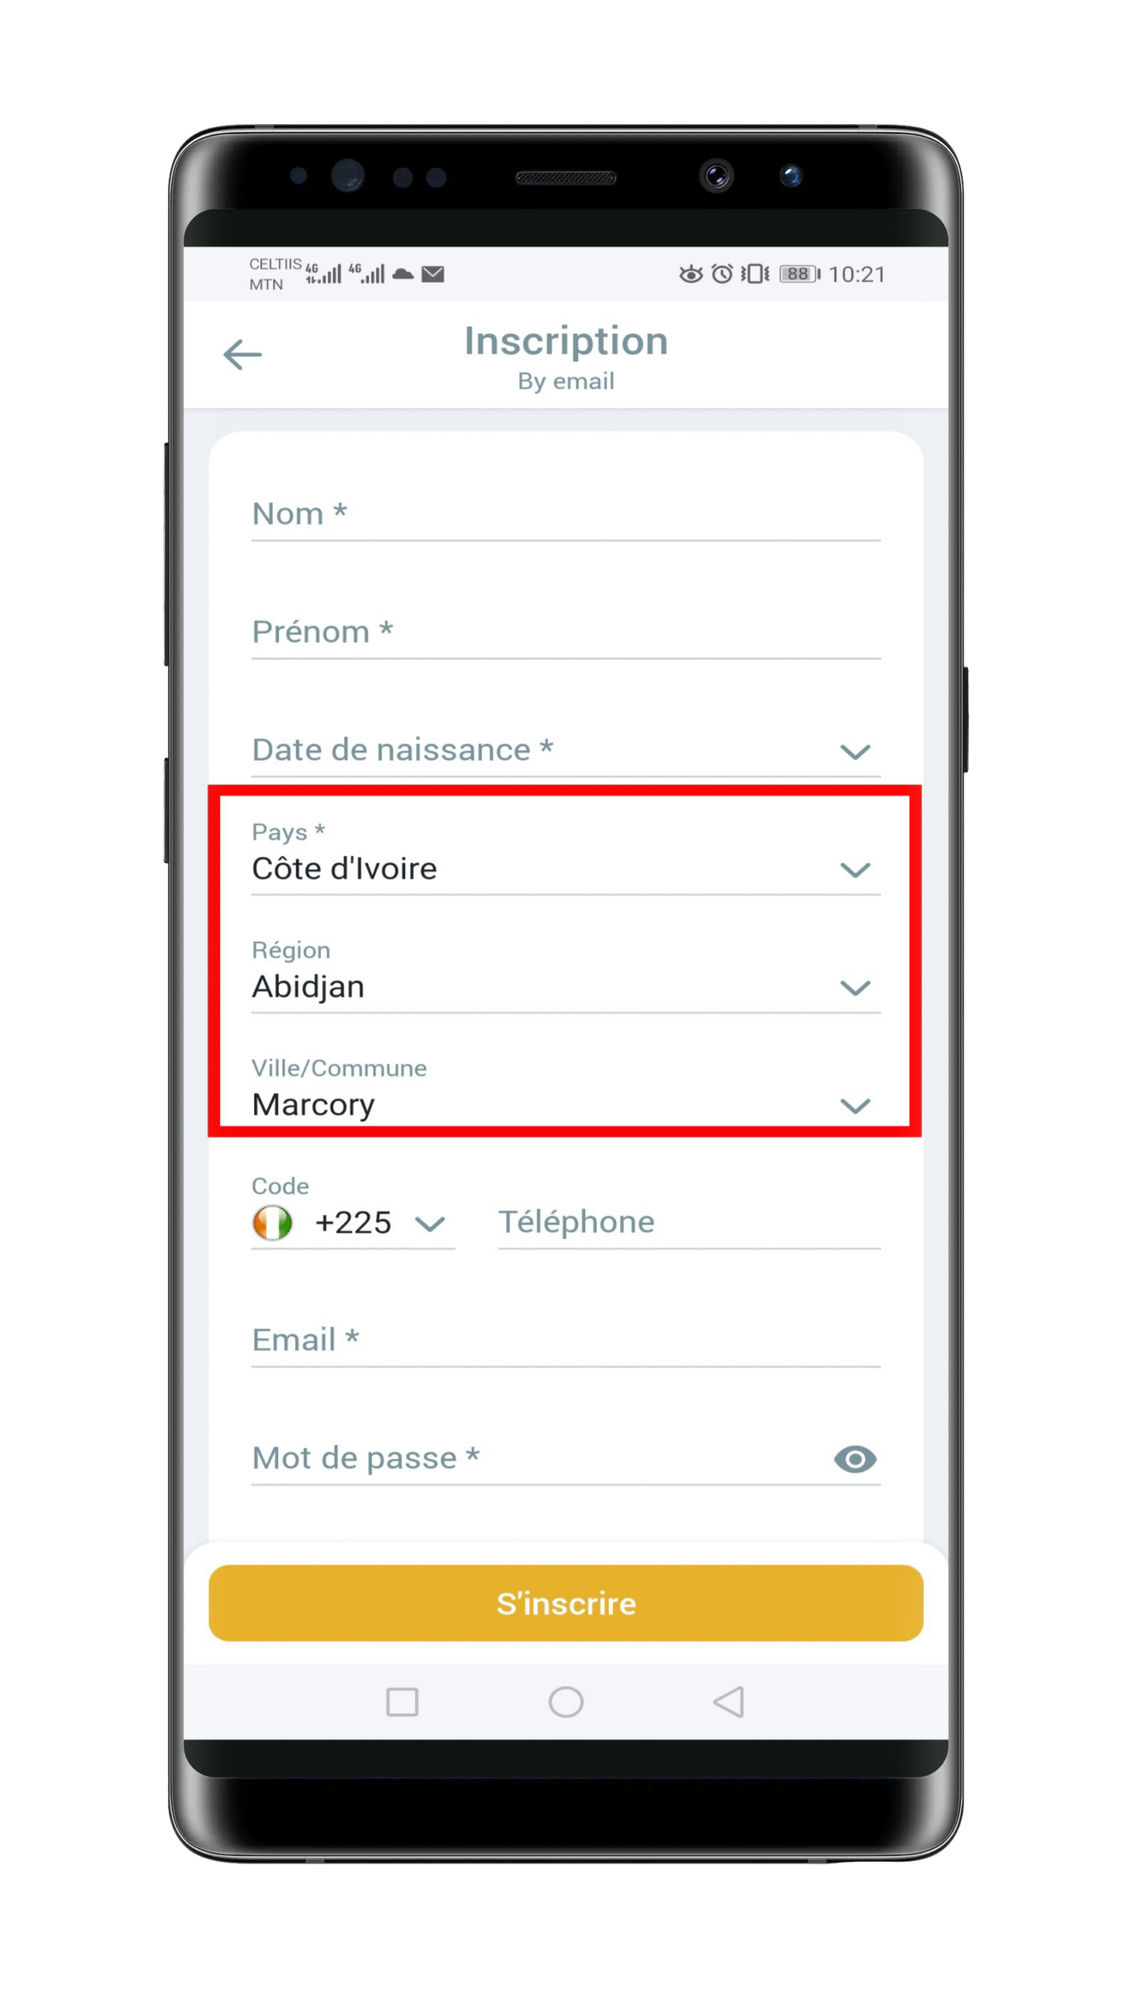Toggle password visibility eye icon
The height and width of the screenshot is (1989, 1133).
[855, 1458]
